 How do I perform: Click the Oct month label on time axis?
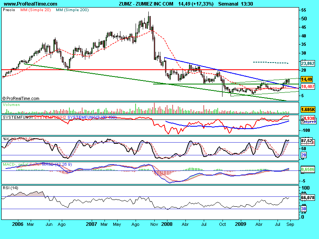click(x=223, y=224)
